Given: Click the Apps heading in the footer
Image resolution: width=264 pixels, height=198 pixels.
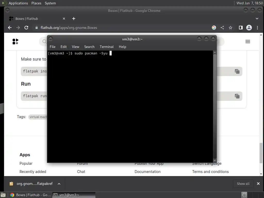Looking at the screenshot, I should pyautogui.click(x=25, y=155).
